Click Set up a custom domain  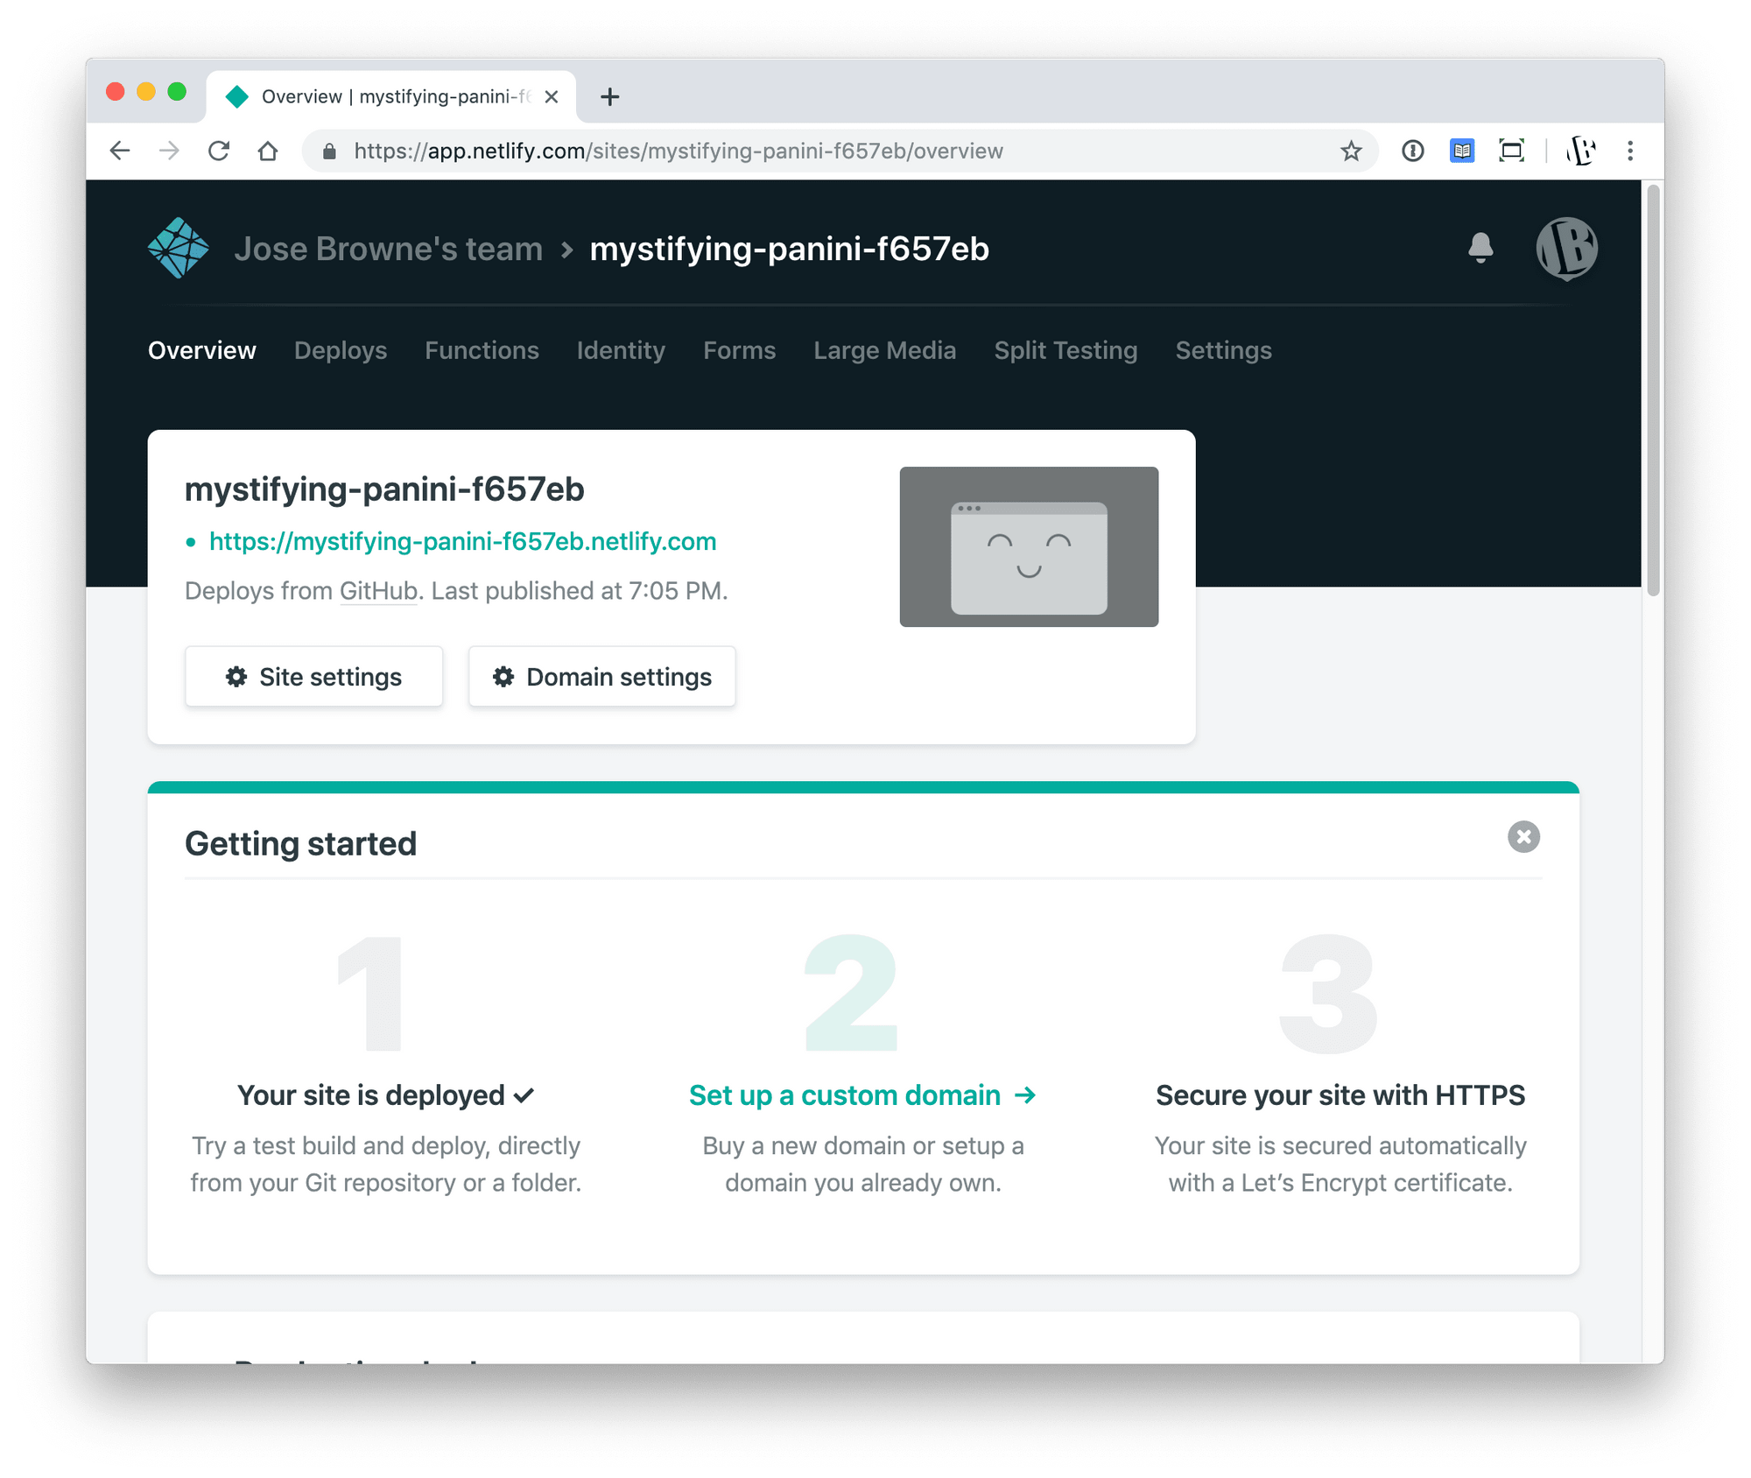862,1095
